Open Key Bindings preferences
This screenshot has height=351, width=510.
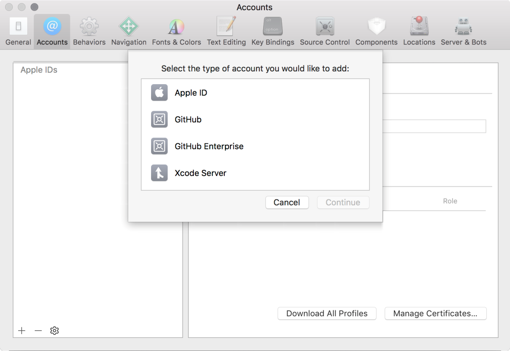click(x=273, y=31)
